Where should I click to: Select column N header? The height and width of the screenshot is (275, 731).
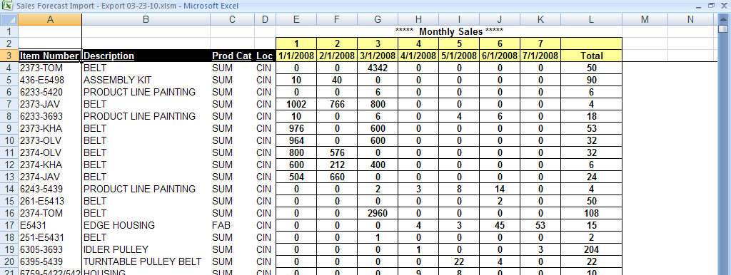pyautogui.click(x=690, y=19)
